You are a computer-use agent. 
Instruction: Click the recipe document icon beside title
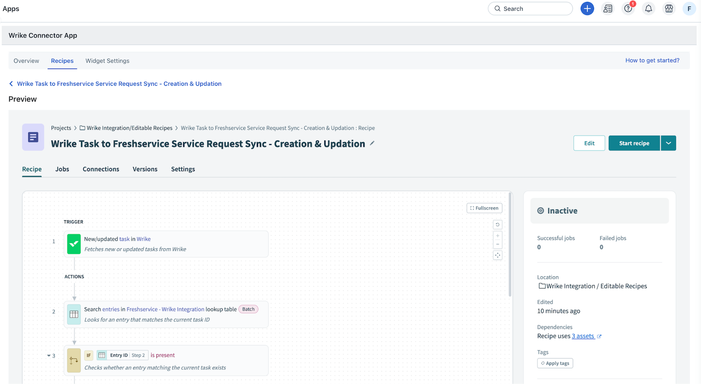click(x=33, y=137)
